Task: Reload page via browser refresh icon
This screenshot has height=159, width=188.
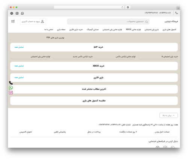Action: (122, 7)
